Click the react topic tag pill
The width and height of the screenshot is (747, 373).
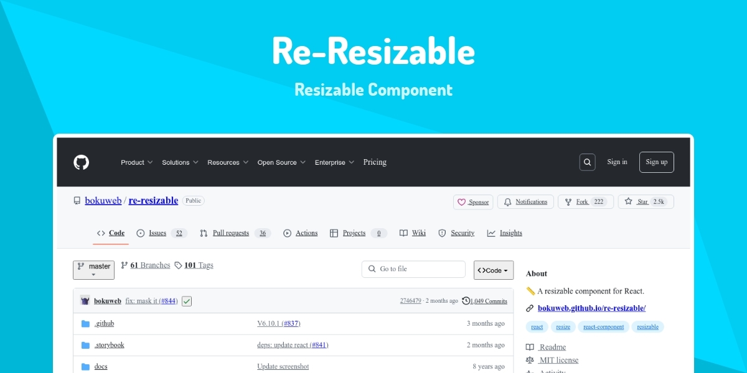click(537, 326)
